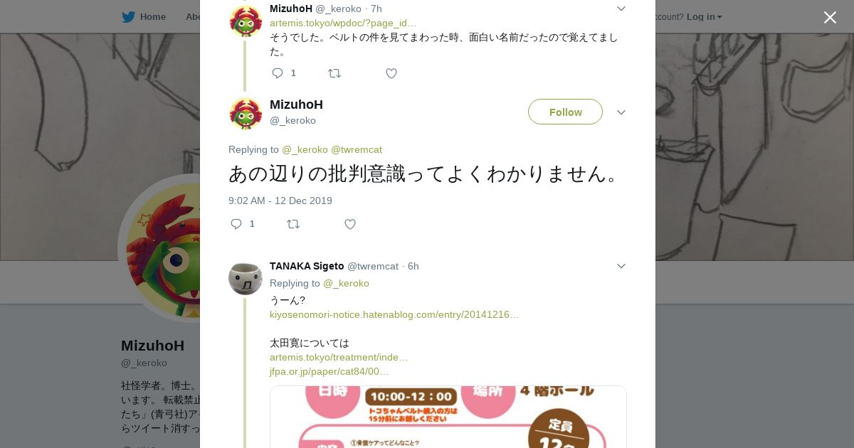Click TANAKA Sigeto's profile avatar
854x448 pixels.
[x=246, y=278]
